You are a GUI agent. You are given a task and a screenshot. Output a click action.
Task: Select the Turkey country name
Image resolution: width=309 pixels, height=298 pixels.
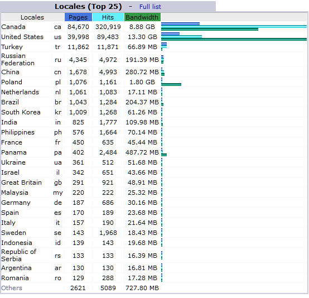[12, 47]
